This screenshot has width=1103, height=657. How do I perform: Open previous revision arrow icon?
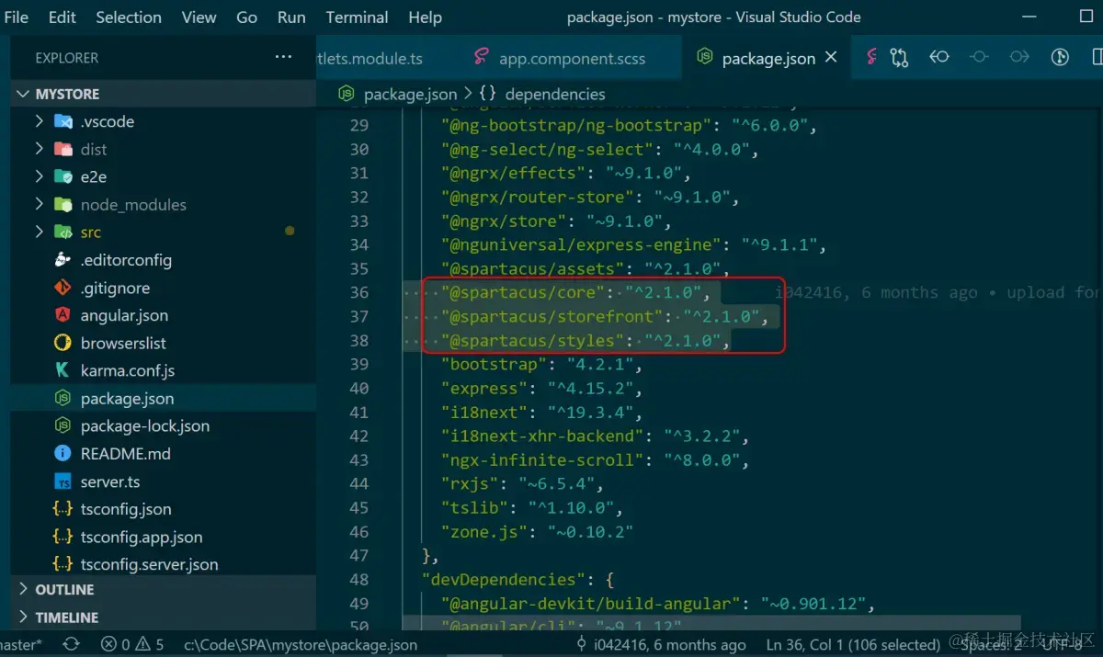(938, 57)
